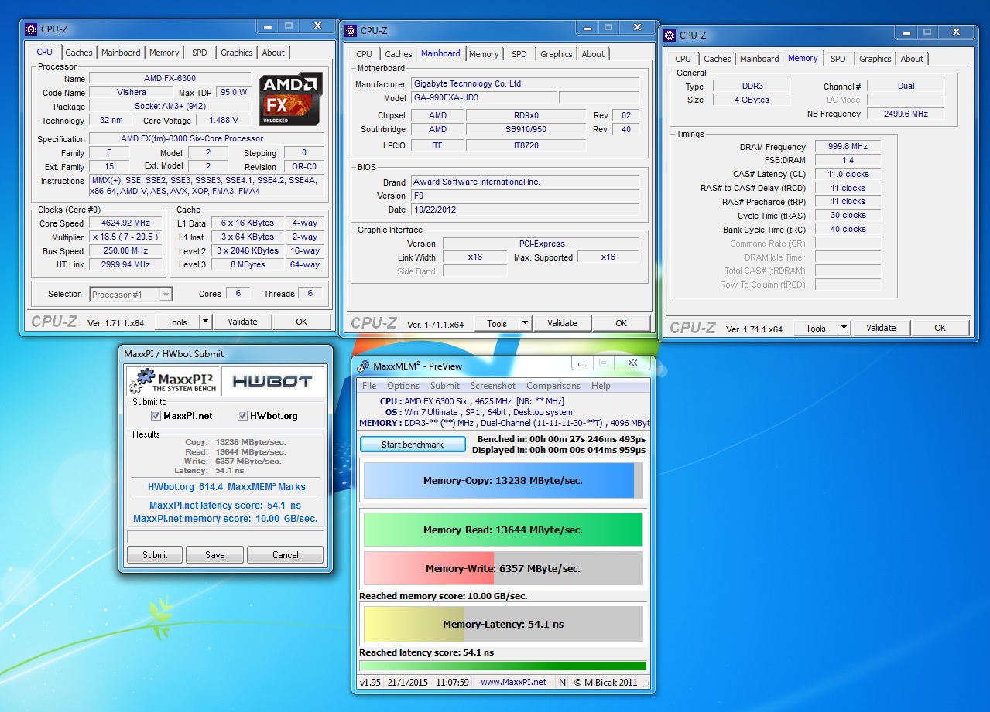The width and height of the screenshot is (990, 712).
Task: Click the green progress bar under latency score
Action: pos(503,666)
